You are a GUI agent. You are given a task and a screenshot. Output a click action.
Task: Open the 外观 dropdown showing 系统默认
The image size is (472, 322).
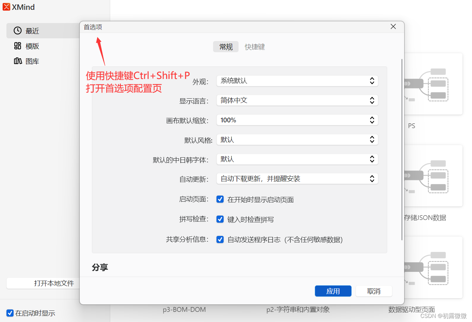[297, 81]
